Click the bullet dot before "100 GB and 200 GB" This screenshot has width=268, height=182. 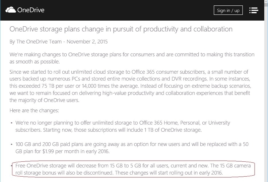(11, 144)
